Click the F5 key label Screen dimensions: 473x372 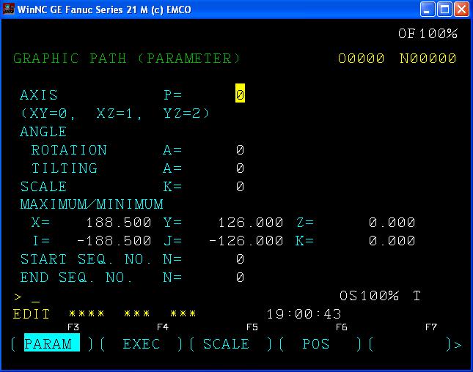click(252, 327)
